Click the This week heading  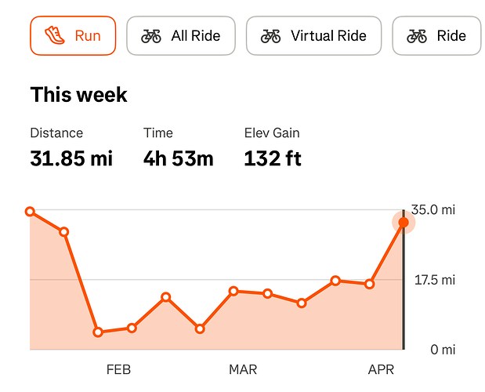[x=78, y=96]
